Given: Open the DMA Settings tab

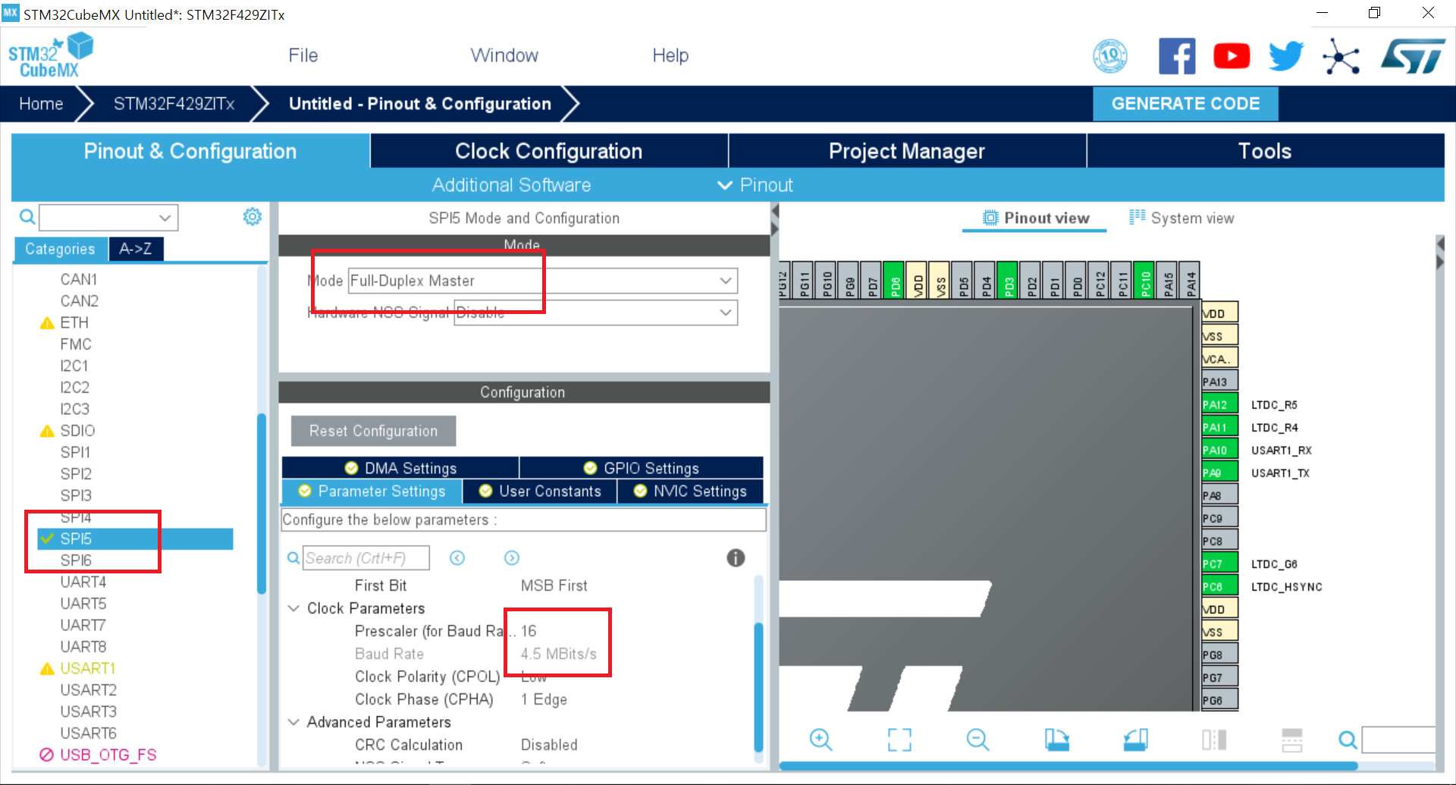Looking at the screenshot, I should [x=400, y=468].
